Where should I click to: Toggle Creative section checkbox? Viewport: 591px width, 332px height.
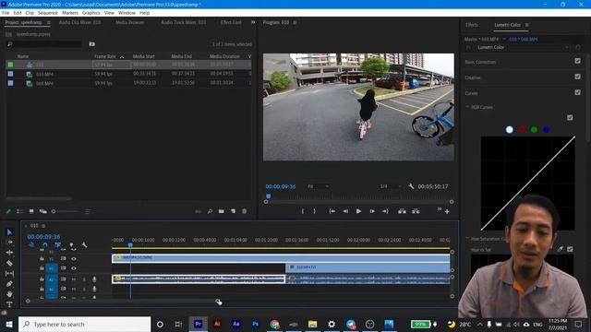[577, 77]
